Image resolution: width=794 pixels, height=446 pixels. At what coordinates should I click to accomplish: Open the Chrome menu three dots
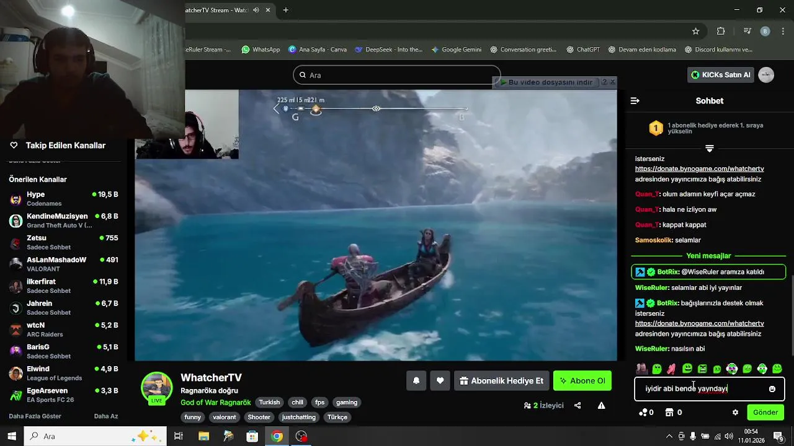782,31
